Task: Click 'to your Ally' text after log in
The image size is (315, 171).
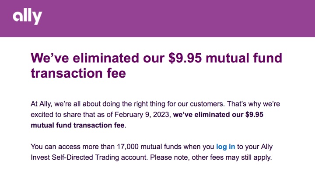Action: (x=255, y=147)
